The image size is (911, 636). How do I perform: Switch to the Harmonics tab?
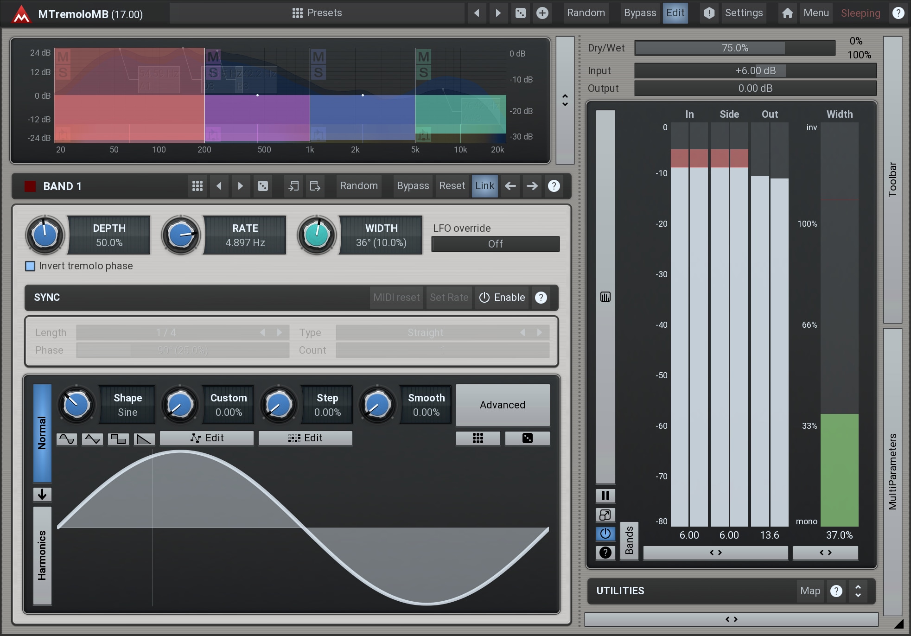tap(42, 555)
